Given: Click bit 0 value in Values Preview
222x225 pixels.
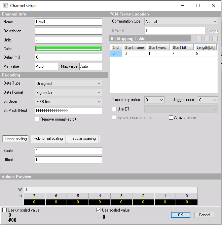Looking at the screenshot, I should [x=187, y=202].
